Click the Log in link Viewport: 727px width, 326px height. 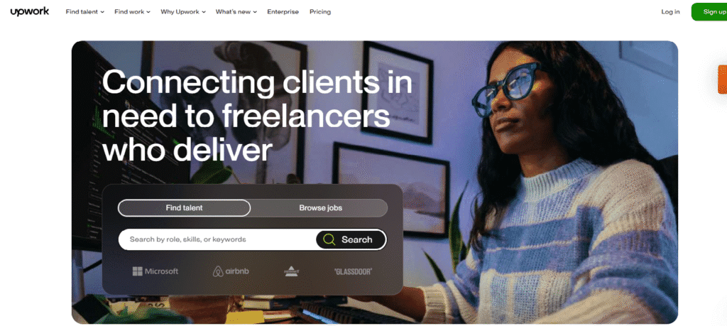(670, 12)
